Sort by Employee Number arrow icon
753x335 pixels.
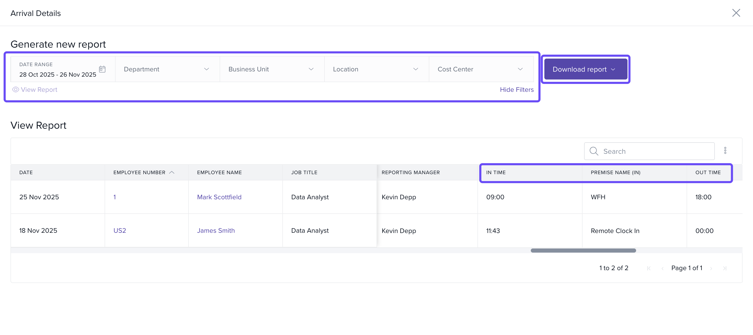click(172, 173)
